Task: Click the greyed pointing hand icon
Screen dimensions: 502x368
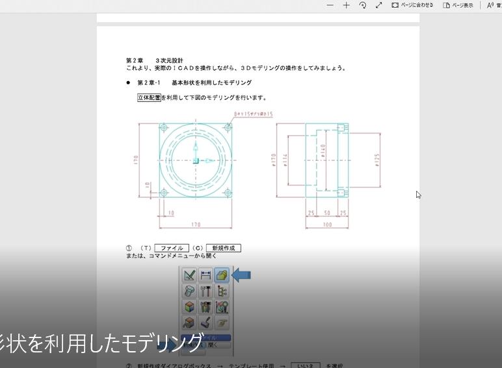Action: click(222, 323)
